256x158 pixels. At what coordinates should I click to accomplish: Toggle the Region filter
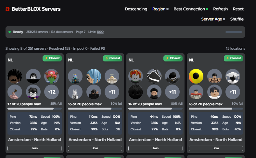pyautogui.click(x=160, y=9)
